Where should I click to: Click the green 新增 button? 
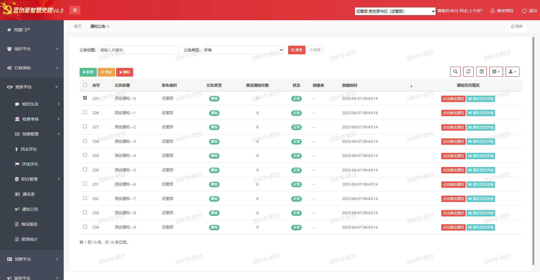tap(88, 72)
